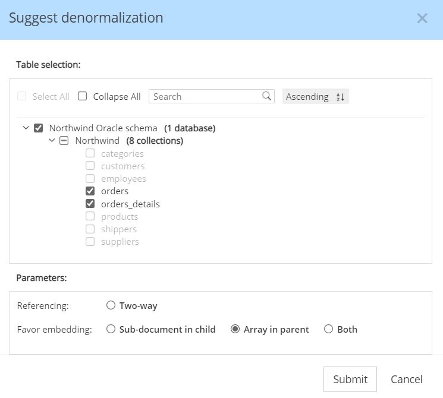Check the categories collection checkbox
Screen dimensions: 443x398
pos(90,153)
